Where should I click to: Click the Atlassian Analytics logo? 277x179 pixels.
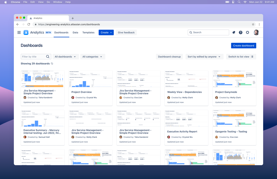coord(26,32)
